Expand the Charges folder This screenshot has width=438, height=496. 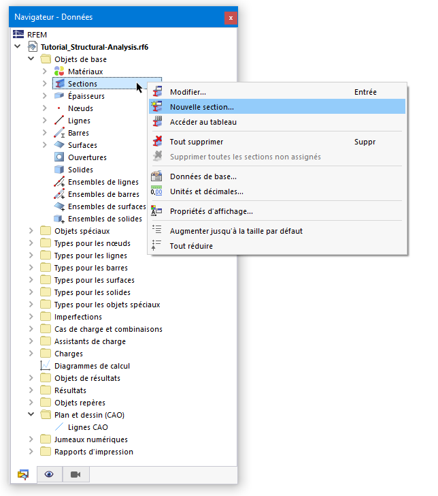pyautogui.click(x=31, y=354)
